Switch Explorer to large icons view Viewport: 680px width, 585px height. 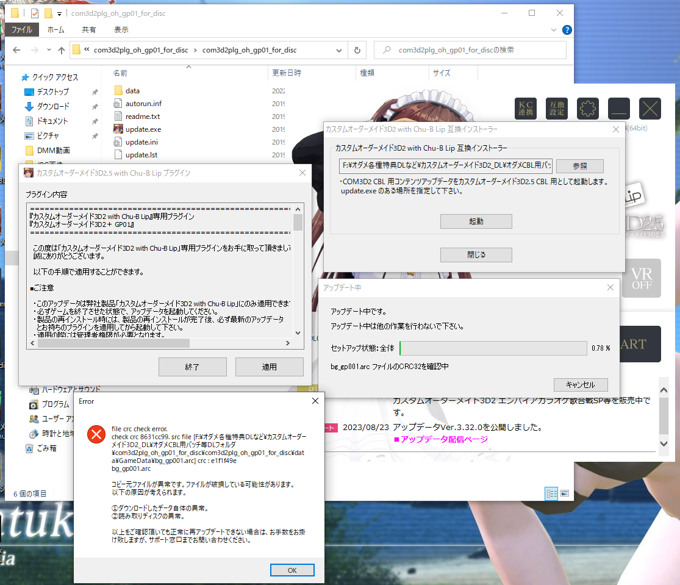tap(565, 493)
